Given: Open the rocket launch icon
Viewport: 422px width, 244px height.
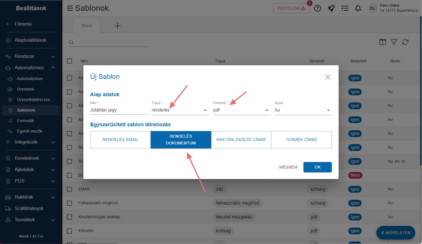Looking at the screenshot, I should tap(331, 8).
